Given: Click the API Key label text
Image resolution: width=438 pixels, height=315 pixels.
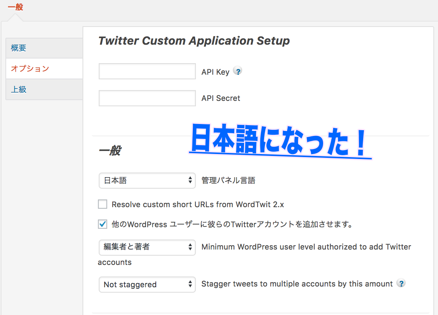Looking at the screenshot, I should tap(216, 72).
